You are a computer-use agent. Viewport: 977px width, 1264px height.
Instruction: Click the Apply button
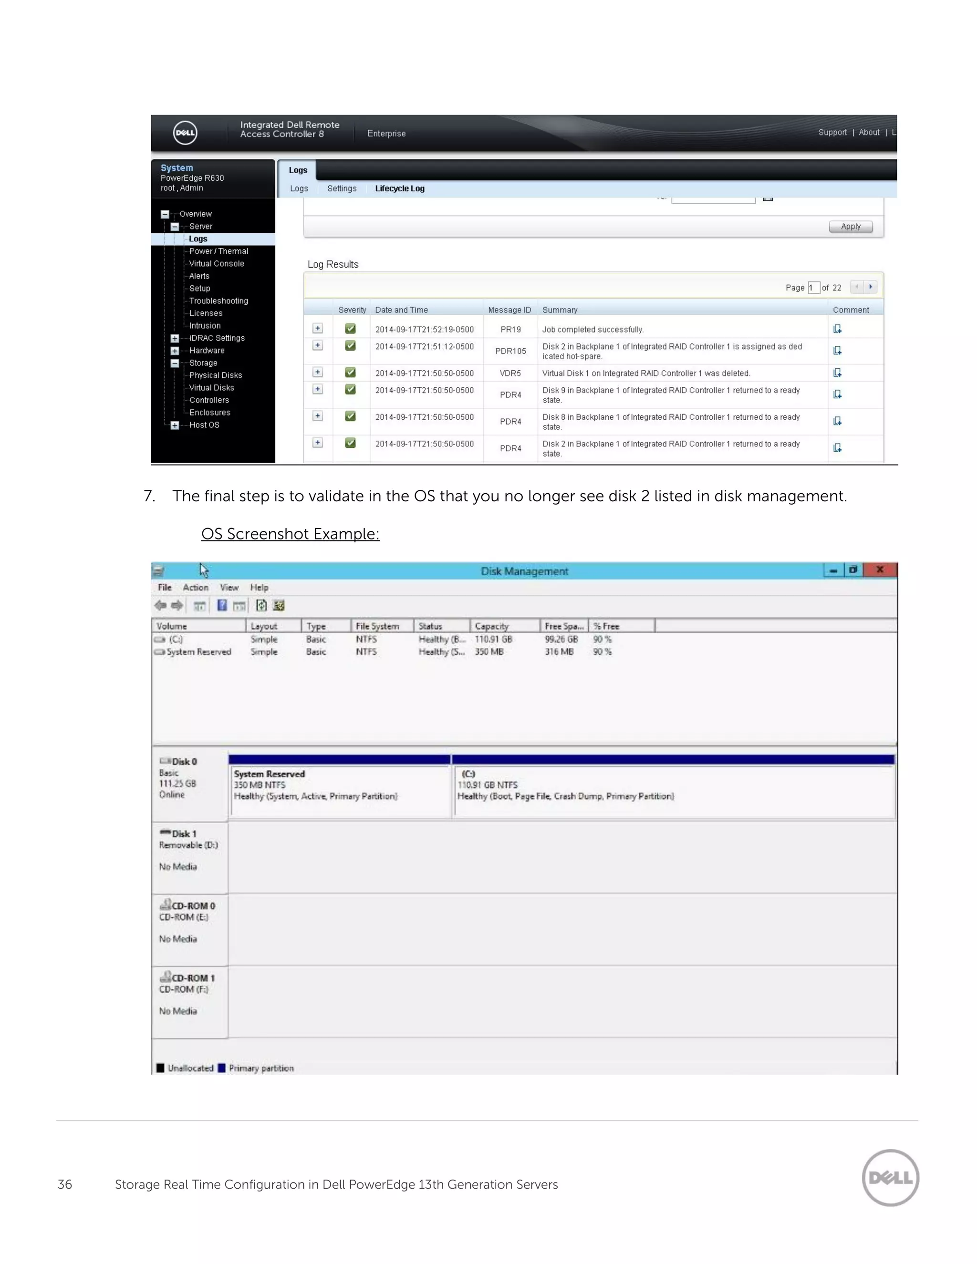851,226
